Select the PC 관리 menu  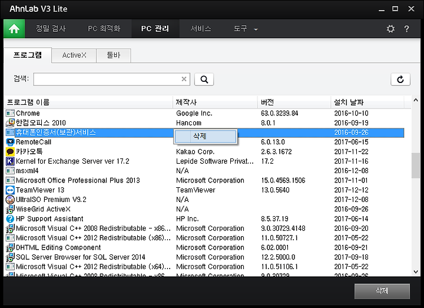click(155, 28)
